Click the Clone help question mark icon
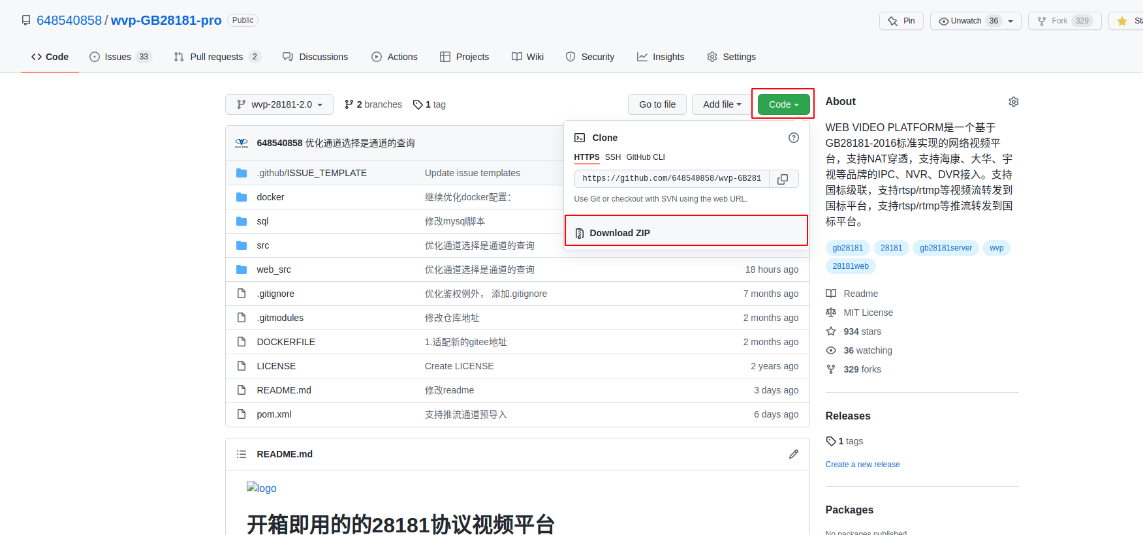 [x=793, y=138]
